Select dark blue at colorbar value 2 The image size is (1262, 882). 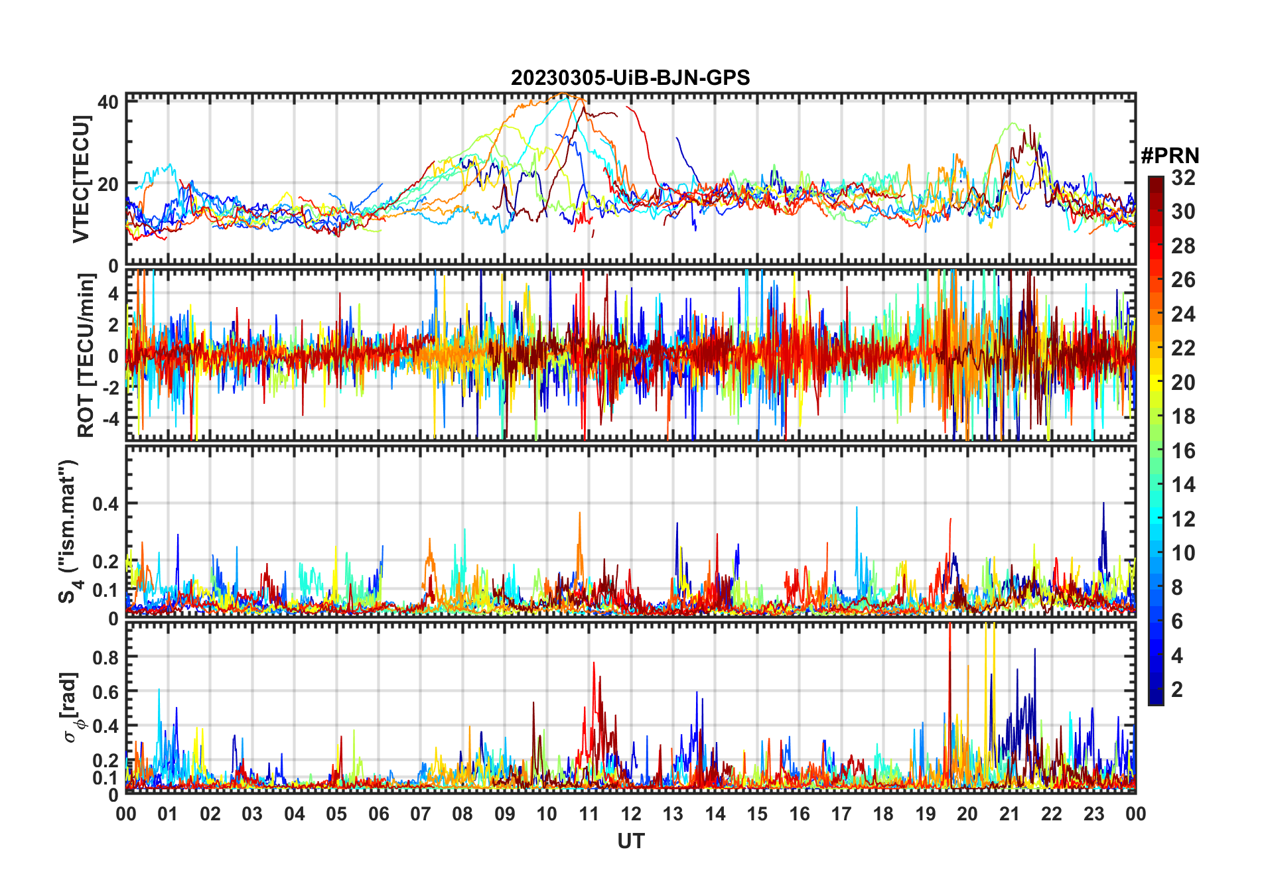1156,690
